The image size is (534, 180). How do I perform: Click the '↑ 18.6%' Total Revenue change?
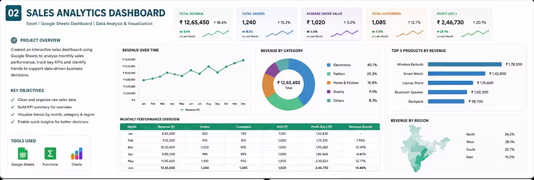[x=219, y=22]
